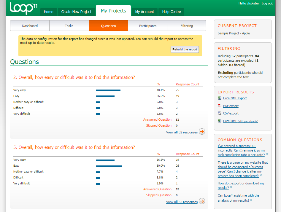
Task: Click the PDF export file icon
Action: 220,106
